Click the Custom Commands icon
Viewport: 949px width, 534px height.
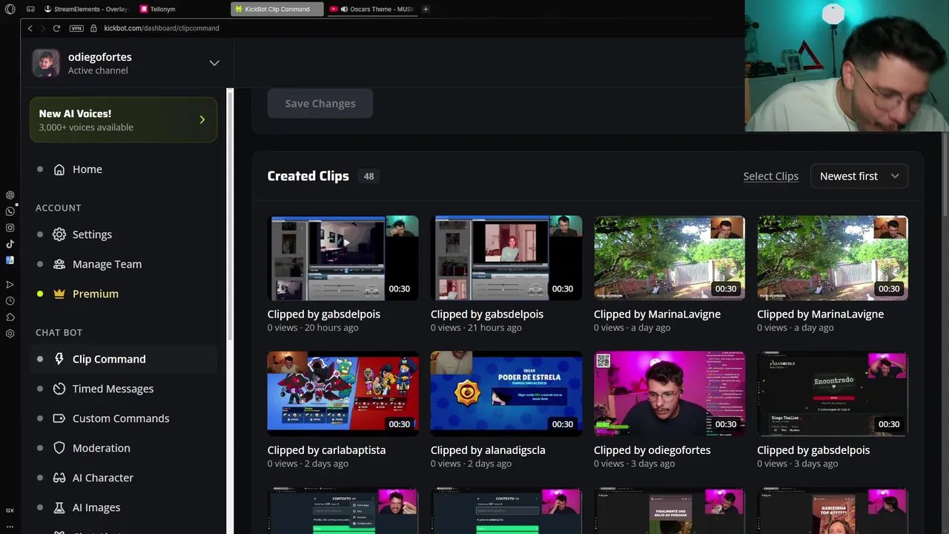59,418
